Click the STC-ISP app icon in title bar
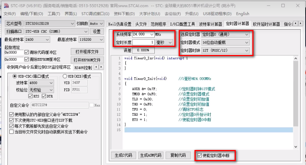The height and width of the screenshot is (165, 306). (6, 6)
